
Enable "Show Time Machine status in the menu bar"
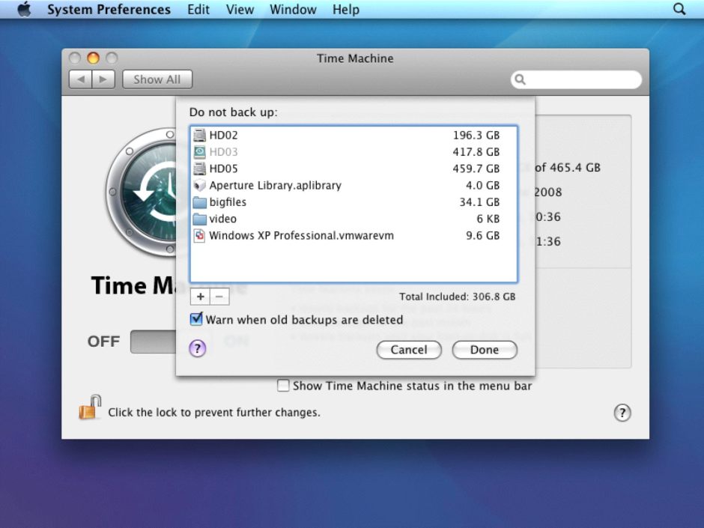283,386
